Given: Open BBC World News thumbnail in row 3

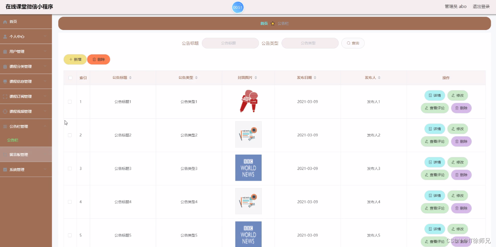Looking at the screenshot, I should click(x=248, y=168).
